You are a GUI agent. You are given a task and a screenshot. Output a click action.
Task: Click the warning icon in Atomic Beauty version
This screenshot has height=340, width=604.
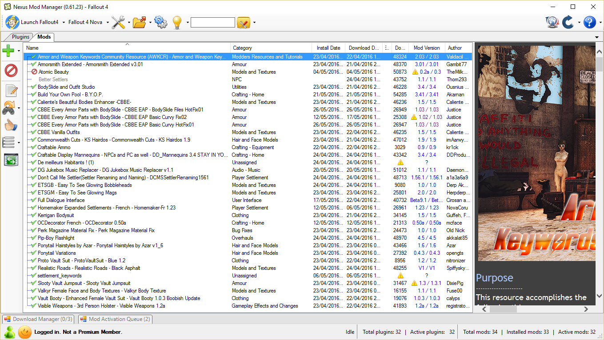pos(415,72)
